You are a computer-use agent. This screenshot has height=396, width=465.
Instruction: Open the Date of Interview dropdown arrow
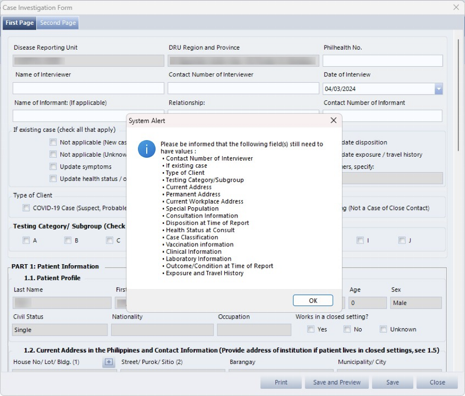click(439, 89)
